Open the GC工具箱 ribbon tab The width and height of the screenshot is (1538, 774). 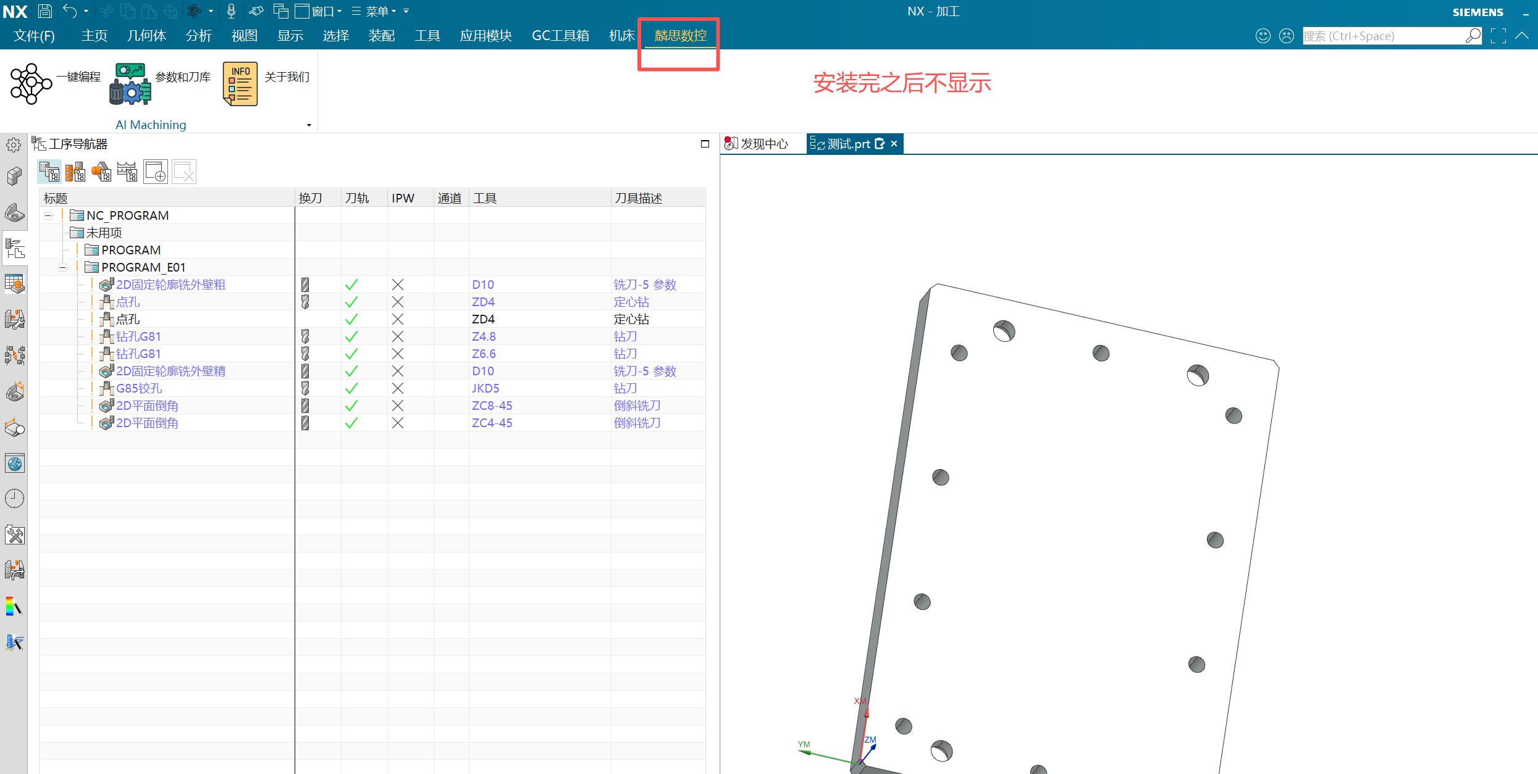pos(560,36)
